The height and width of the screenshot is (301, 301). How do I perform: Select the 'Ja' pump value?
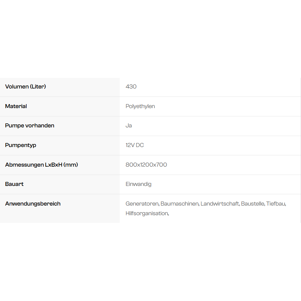[129, 125]
